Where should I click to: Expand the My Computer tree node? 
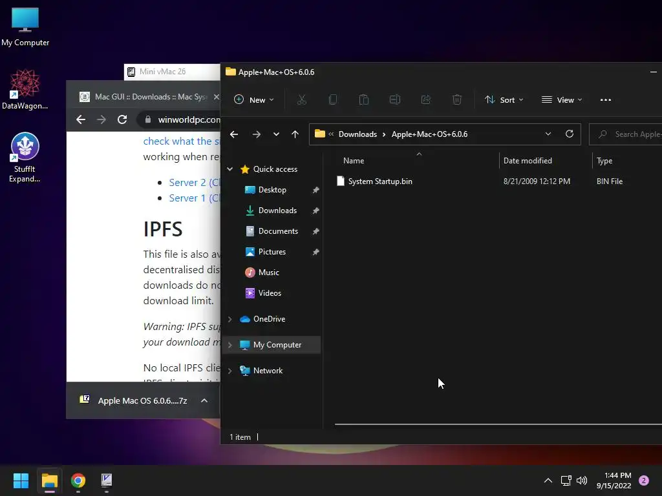point(230,345)
